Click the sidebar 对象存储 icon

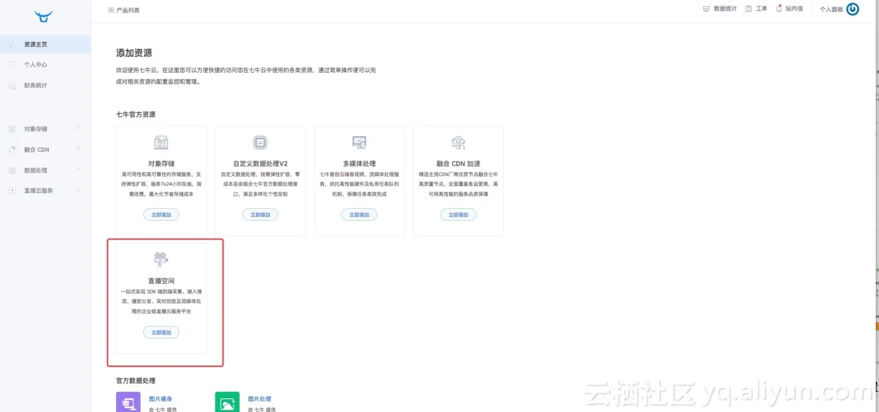(13, 129)
